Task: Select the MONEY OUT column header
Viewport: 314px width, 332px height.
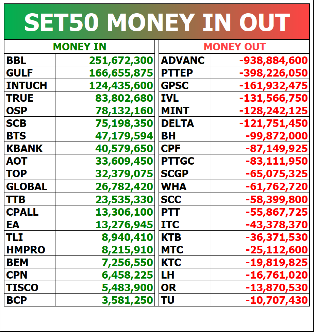Action: click(x=234, y=47)
